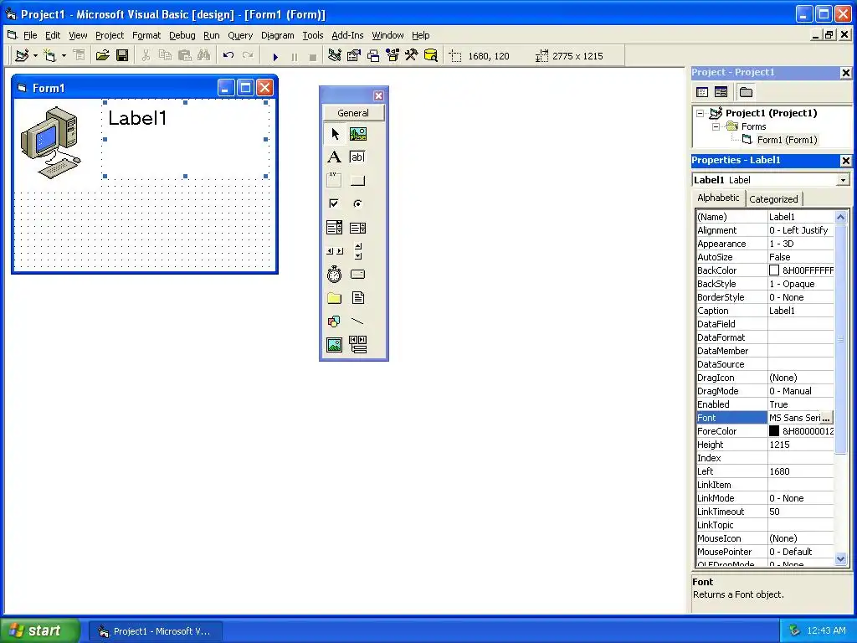Select the Image control in the toolbox
The image size is (857, 643).
point(334,344)
